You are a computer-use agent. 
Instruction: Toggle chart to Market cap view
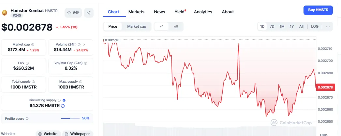136,26
